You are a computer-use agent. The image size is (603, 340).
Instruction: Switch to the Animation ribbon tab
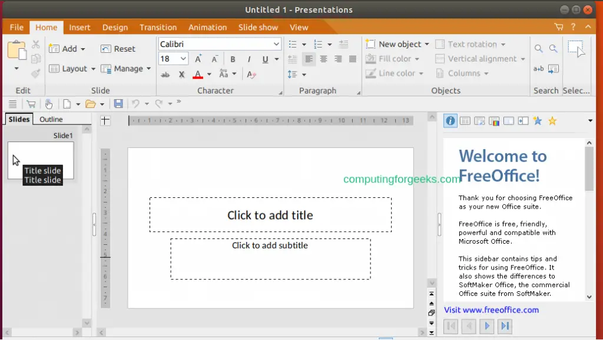208,27
